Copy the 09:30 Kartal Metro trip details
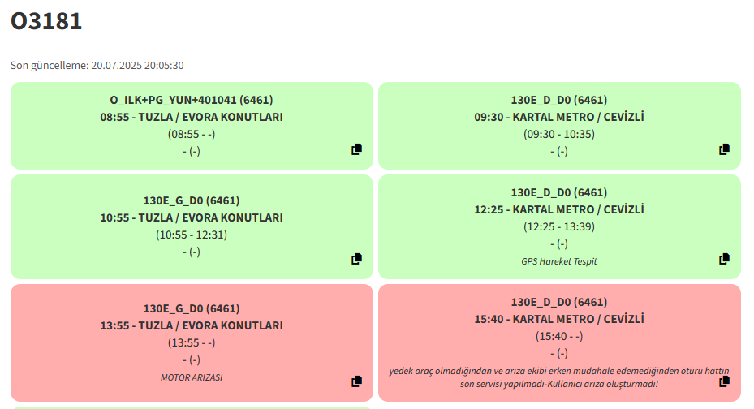Screen dimensions: 754x409 (x=724, y=149)
